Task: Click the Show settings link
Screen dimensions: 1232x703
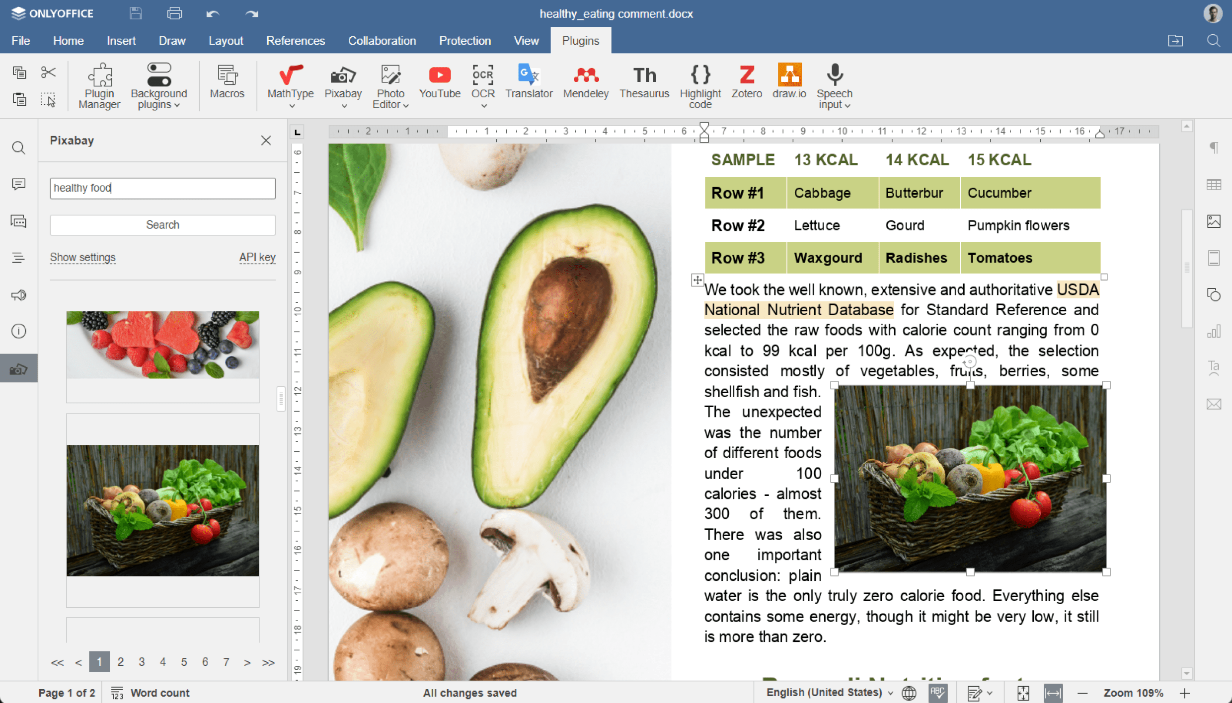Action: 82,257
